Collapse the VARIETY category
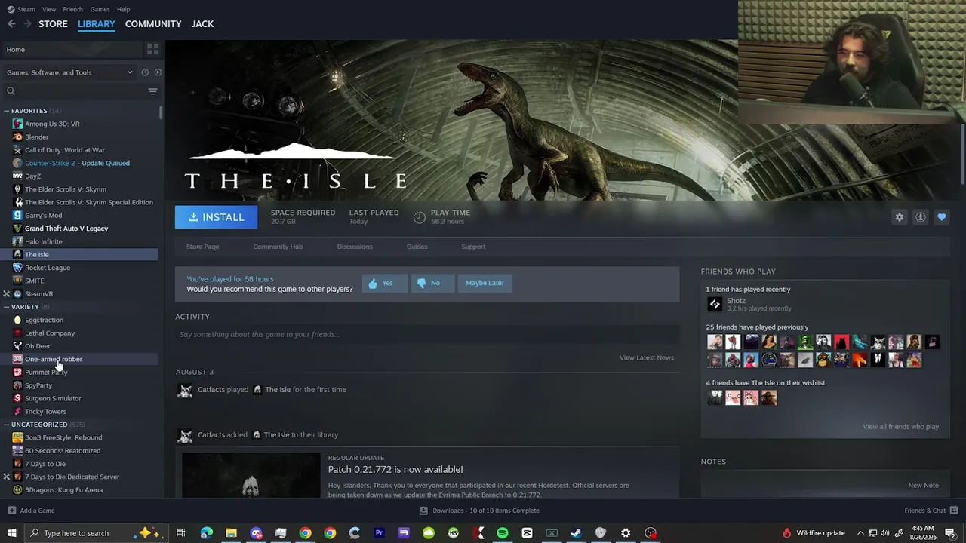Screen dimensions: 966x543 7,307
